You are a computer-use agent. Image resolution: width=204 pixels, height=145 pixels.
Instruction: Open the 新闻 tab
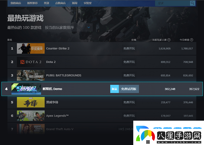tap(75, 3)
